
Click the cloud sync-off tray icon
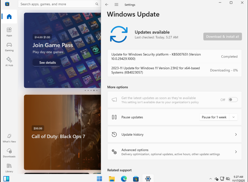click(x=228, y=179)
